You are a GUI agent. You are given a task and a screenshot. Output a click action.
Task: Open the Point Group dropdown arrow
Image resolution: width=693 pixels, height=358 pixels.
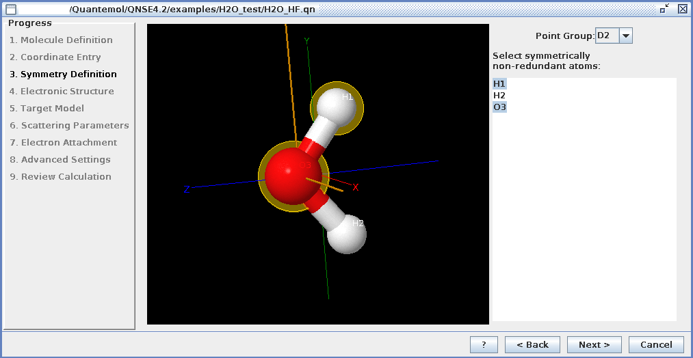pos(626,36)
